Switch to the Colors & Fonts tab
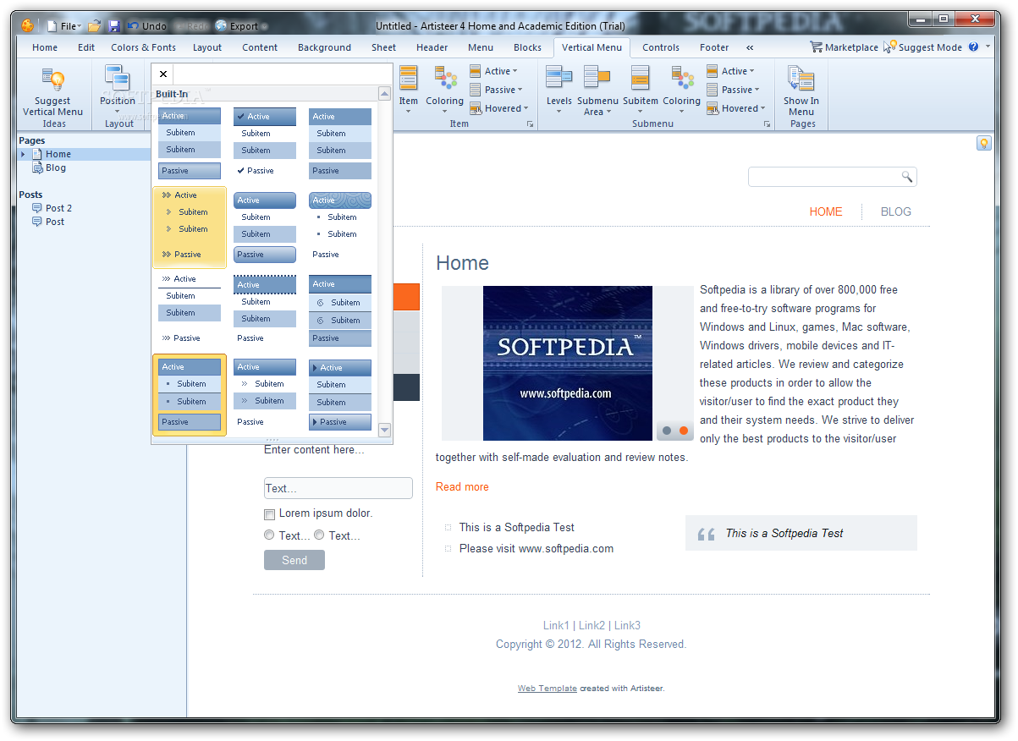This screenshot has height=741, width=1018. [x=143, y=47]
